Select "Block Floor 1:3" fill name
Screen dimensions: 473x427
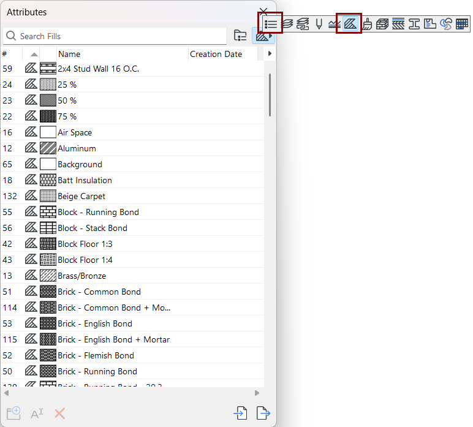85,244
